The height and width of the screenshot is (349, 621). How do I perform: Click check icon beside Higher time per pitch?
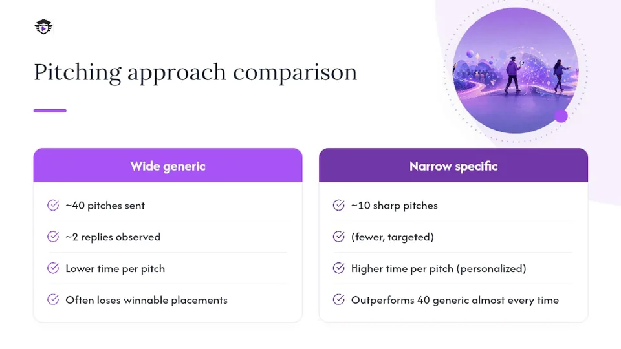[338, 268]
